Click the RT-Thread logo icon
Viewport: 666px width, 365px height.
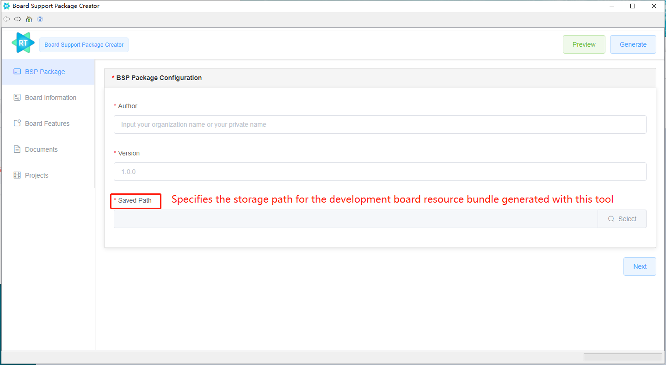tap(22, 42)
